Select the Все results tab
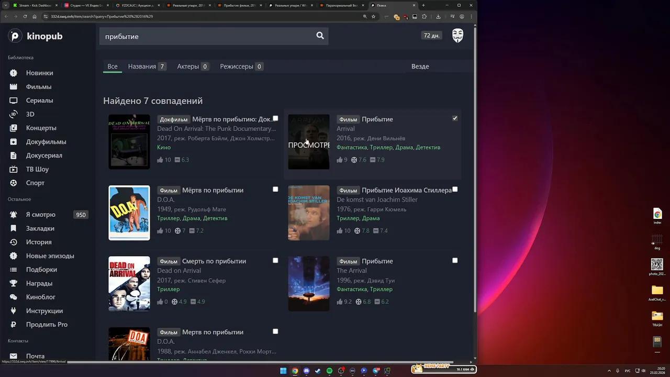 pos(113,66)
